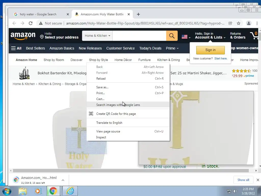Select Inspect from context menu
This screenshot has width=261, height=196.
128,137
